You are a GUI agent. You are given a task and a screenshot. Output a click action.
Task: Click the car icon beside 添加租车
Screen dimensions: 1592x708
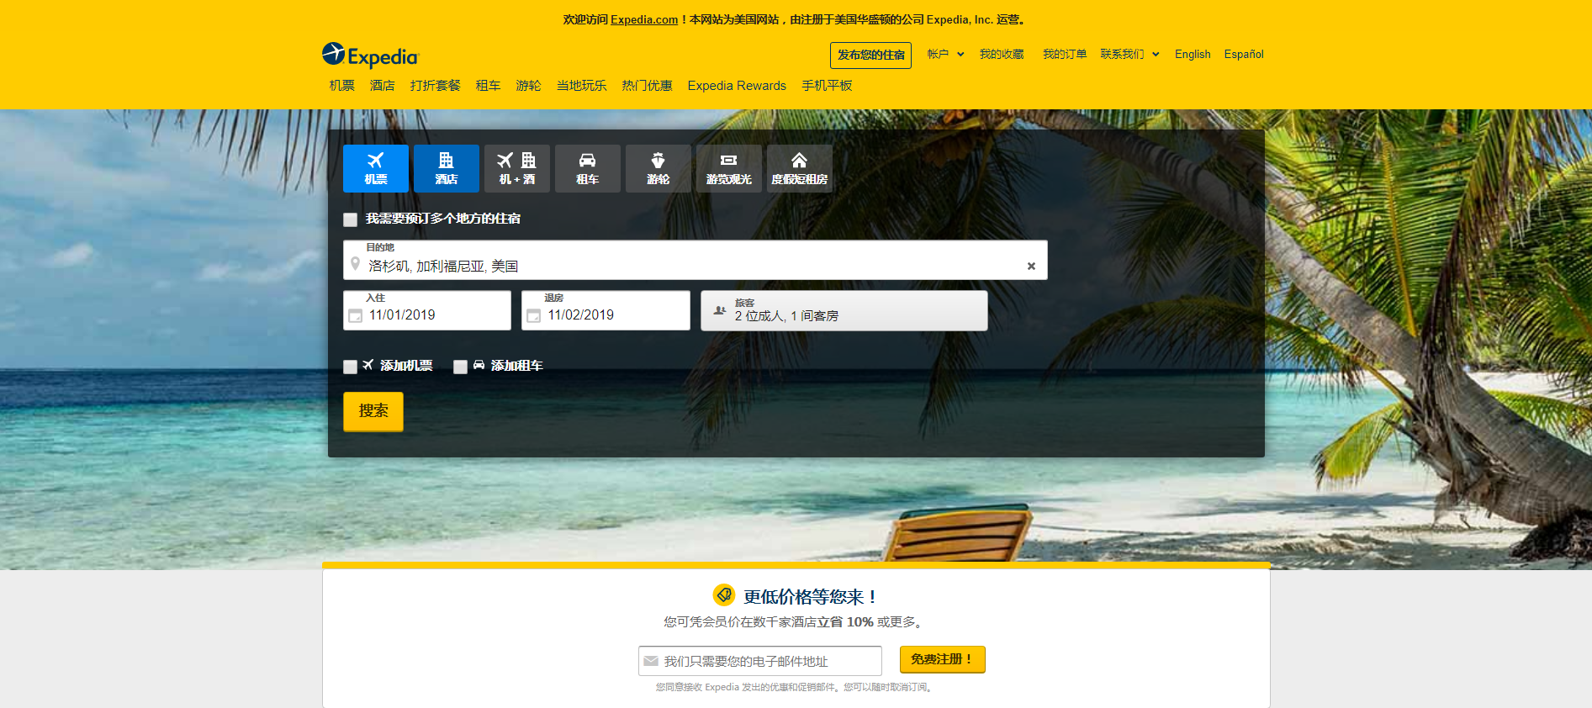point(479,365)
